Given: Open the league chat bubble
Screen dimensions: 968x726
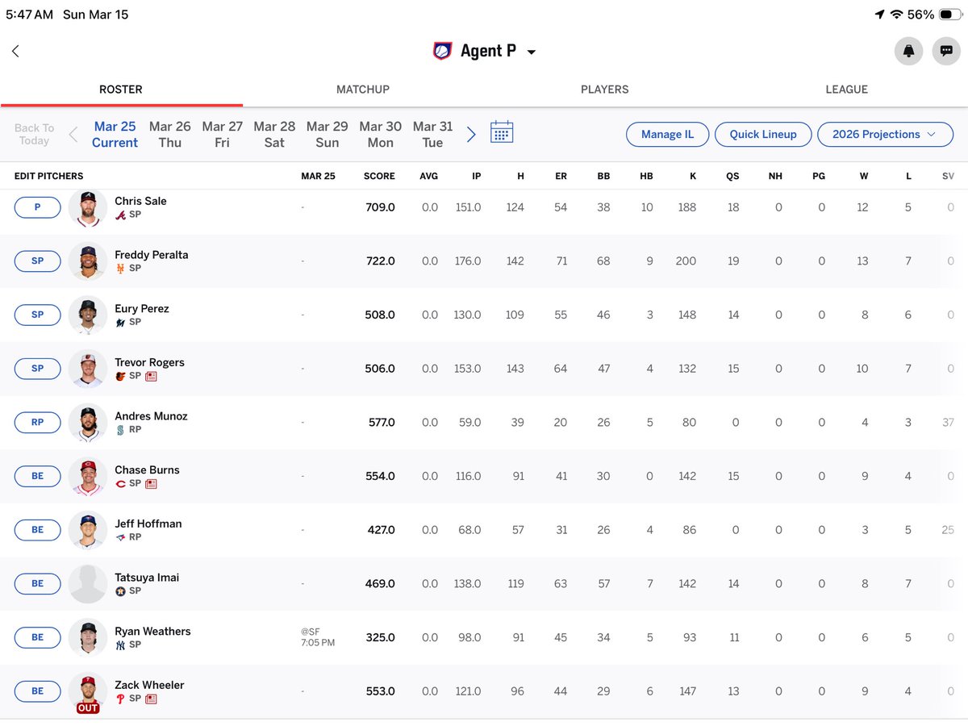Looking at the screenshot, I should click(946, 51).
